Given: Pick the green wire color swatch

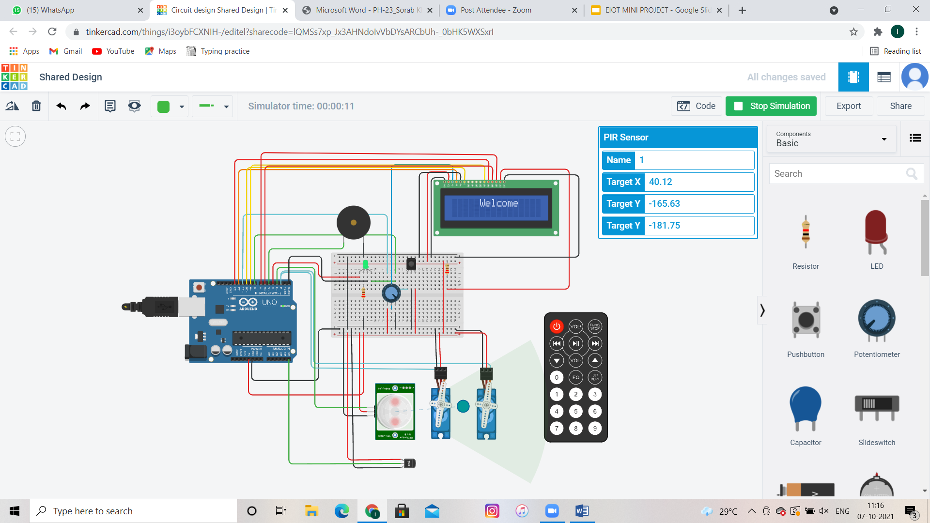Looking at the screenshot, I should 164,106.
